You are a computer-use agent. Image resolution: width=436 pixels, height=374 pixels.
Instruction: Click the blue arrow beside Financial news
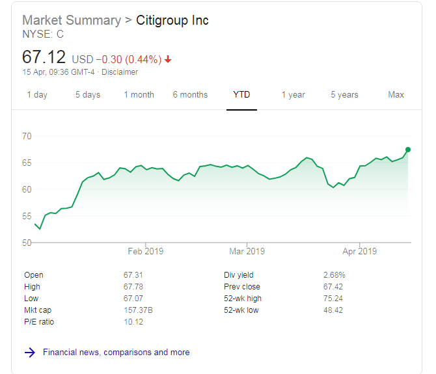(29, 353)
